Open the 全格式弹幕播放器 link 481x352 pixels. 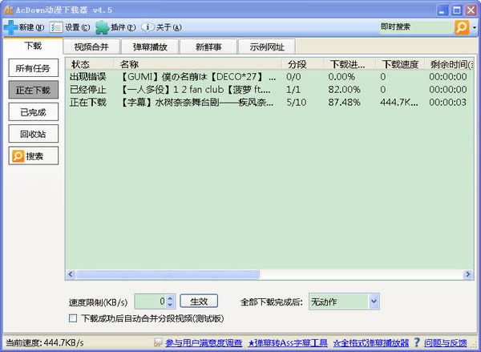coord(371,343)
